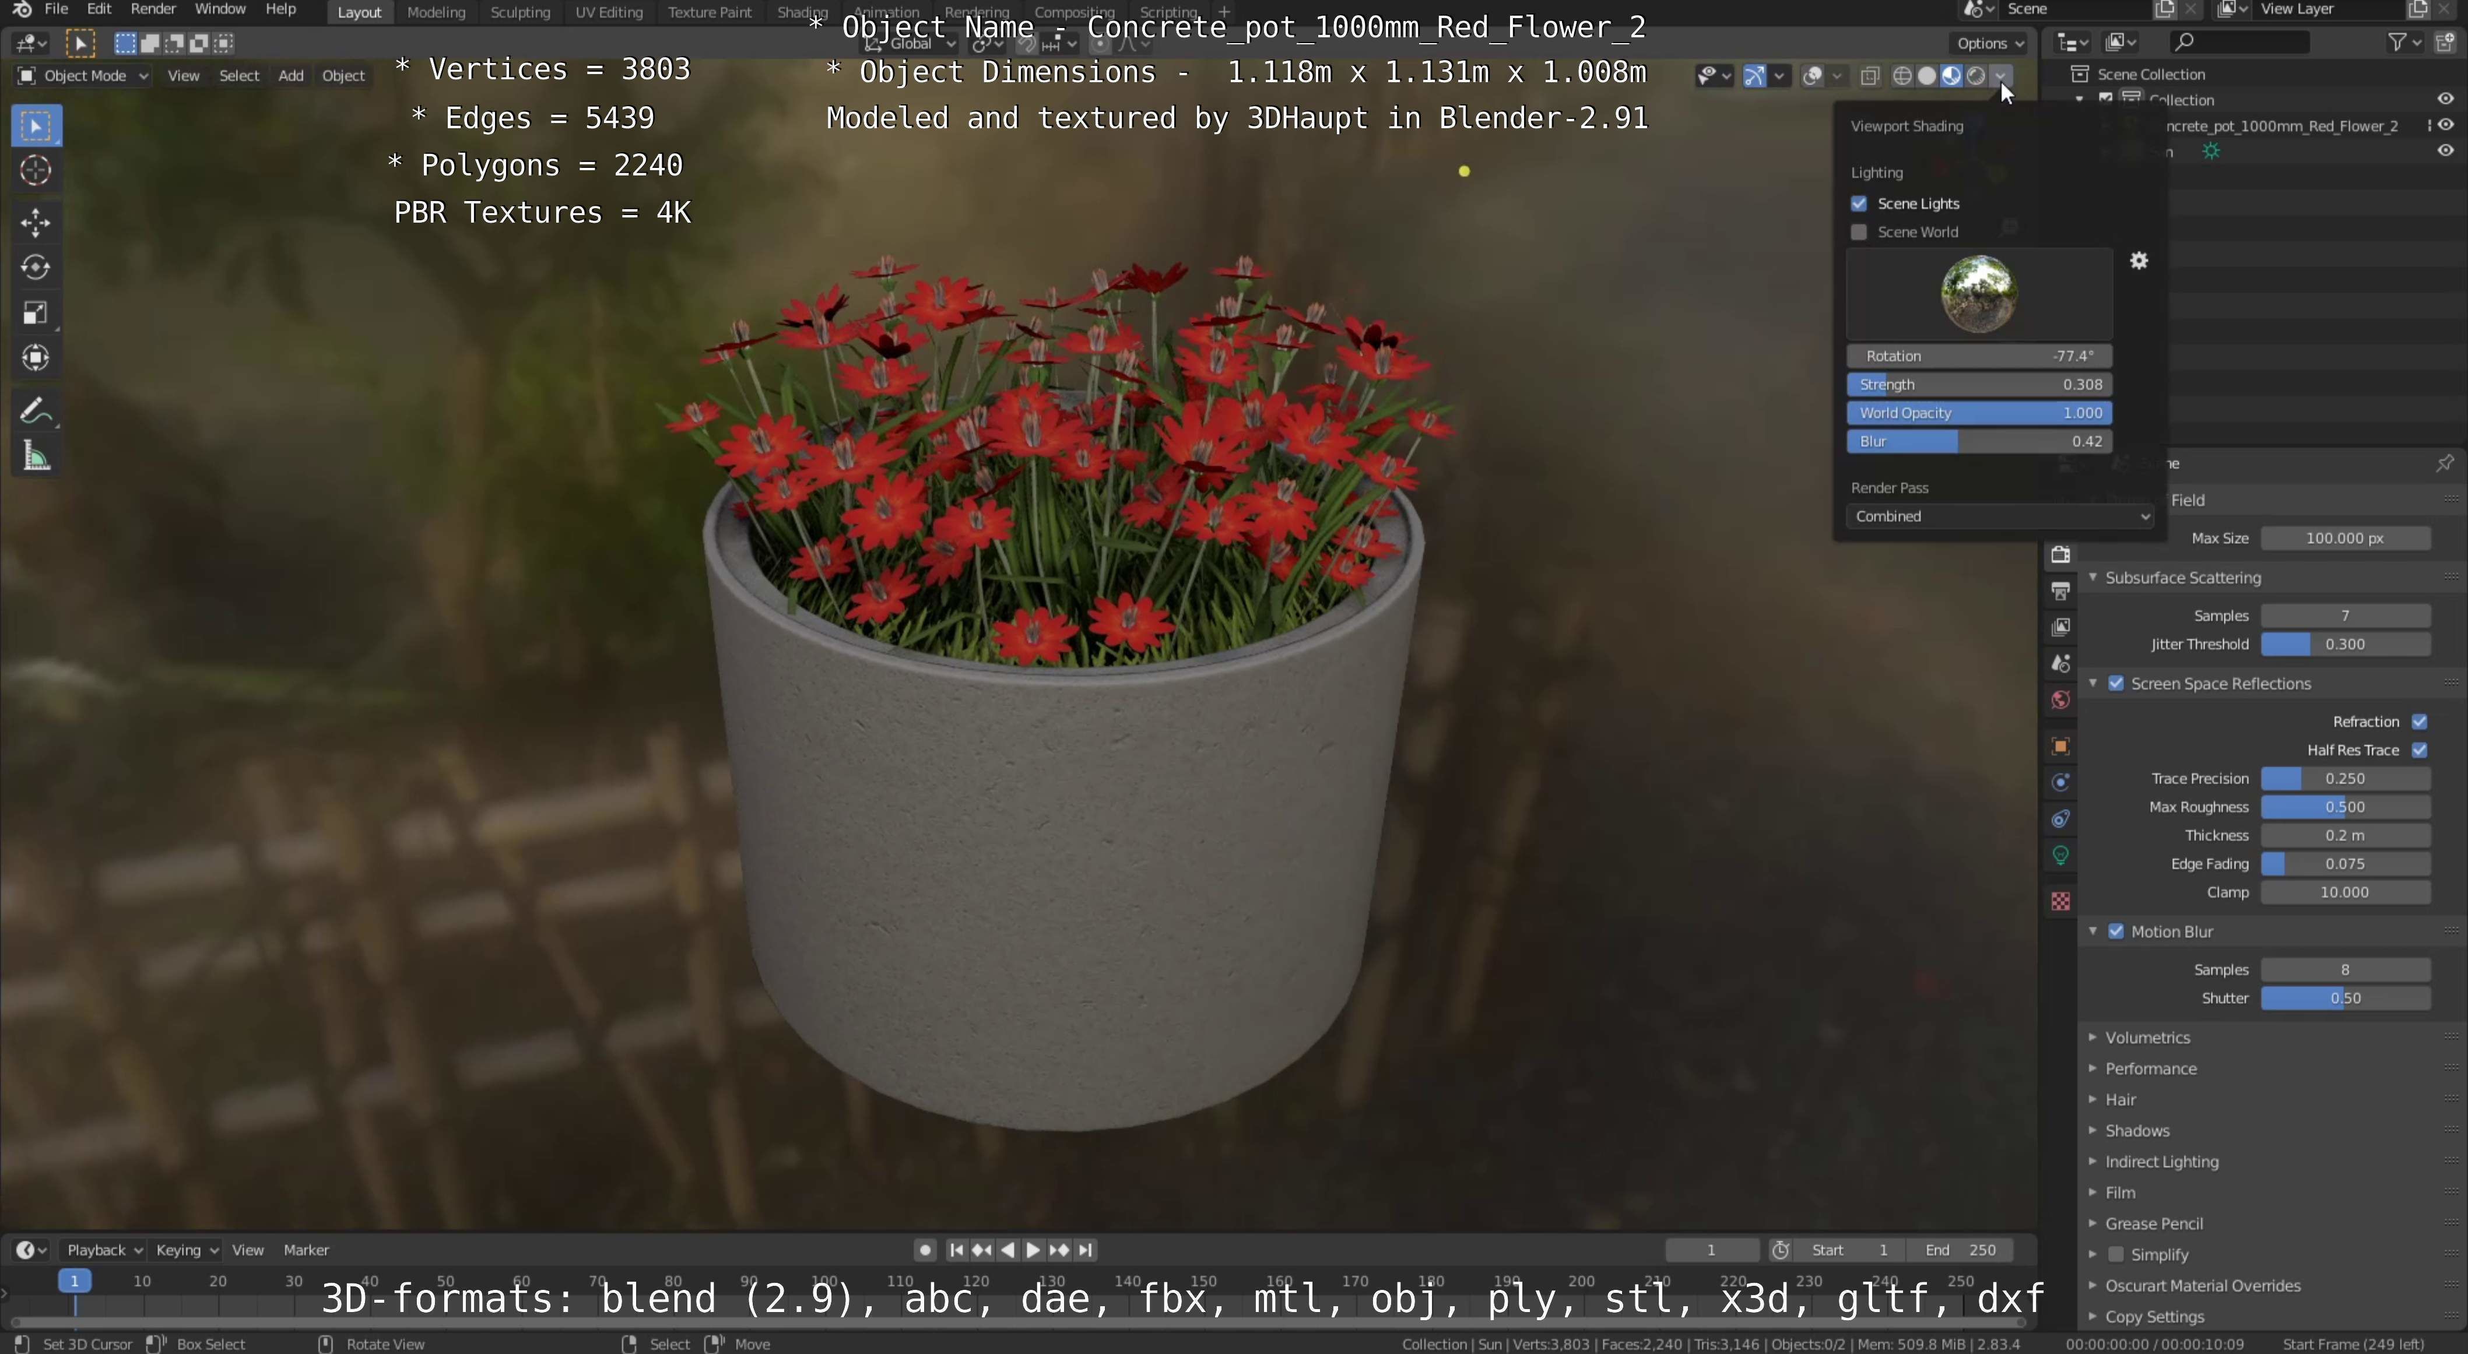The height and width of the screenshot is (1354, 2468).
Task: Select the Transform tool
Action: coord(36,357)
